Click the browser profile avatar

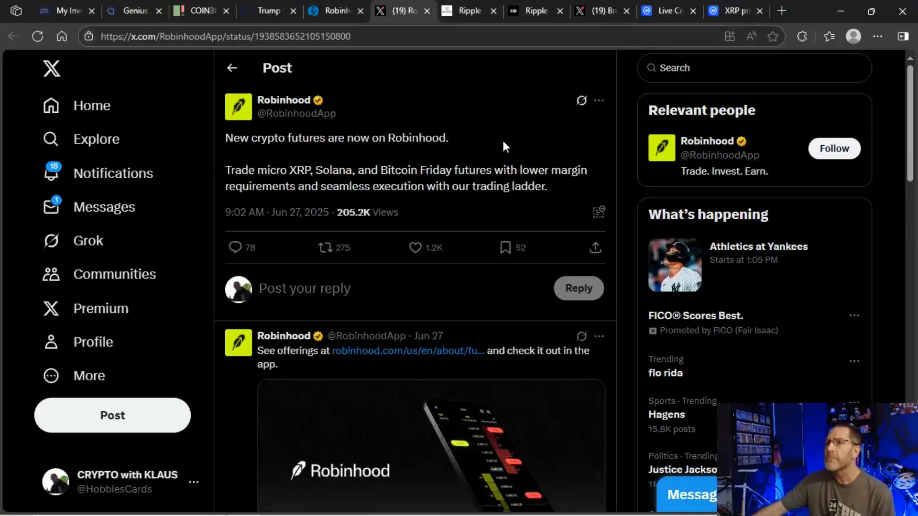point(853,36)
